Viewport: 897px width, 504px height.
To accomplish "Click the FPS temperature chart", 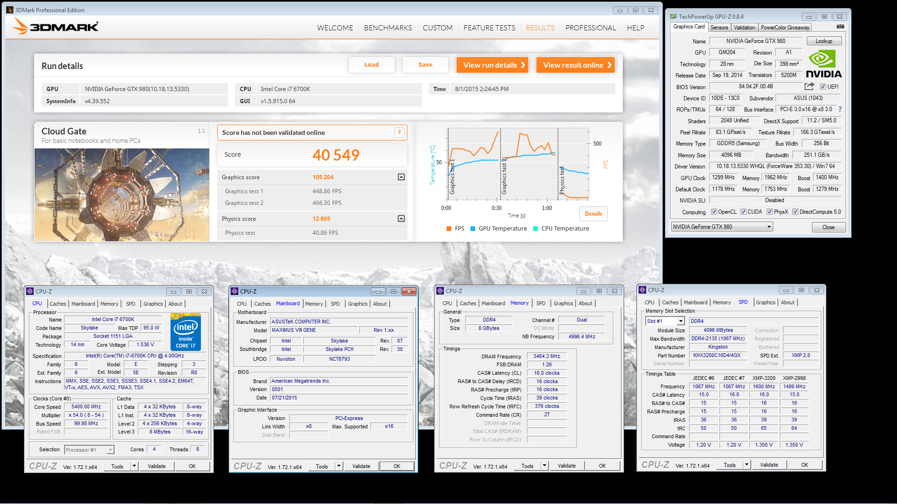I will click(517, 164).
